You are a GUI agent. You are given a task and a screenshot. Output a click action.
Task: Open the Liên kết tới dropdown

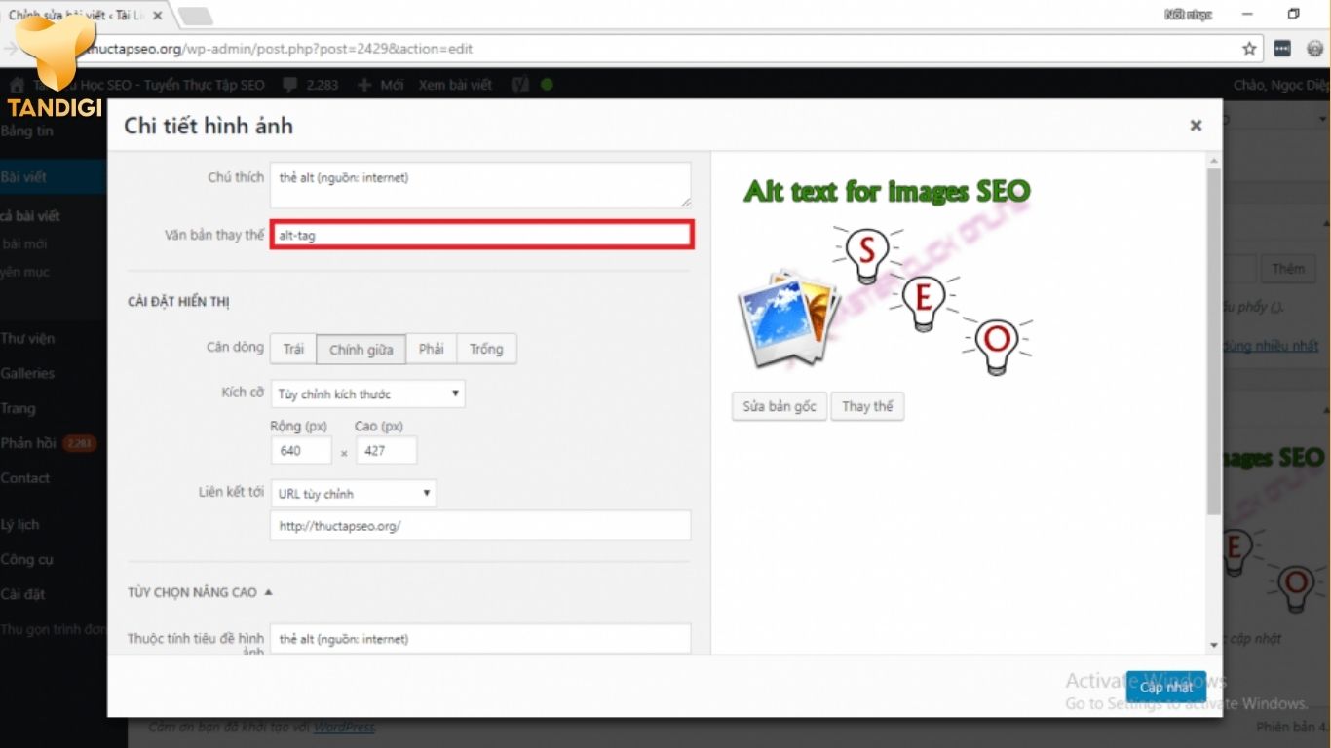click(x=354, y=493)
